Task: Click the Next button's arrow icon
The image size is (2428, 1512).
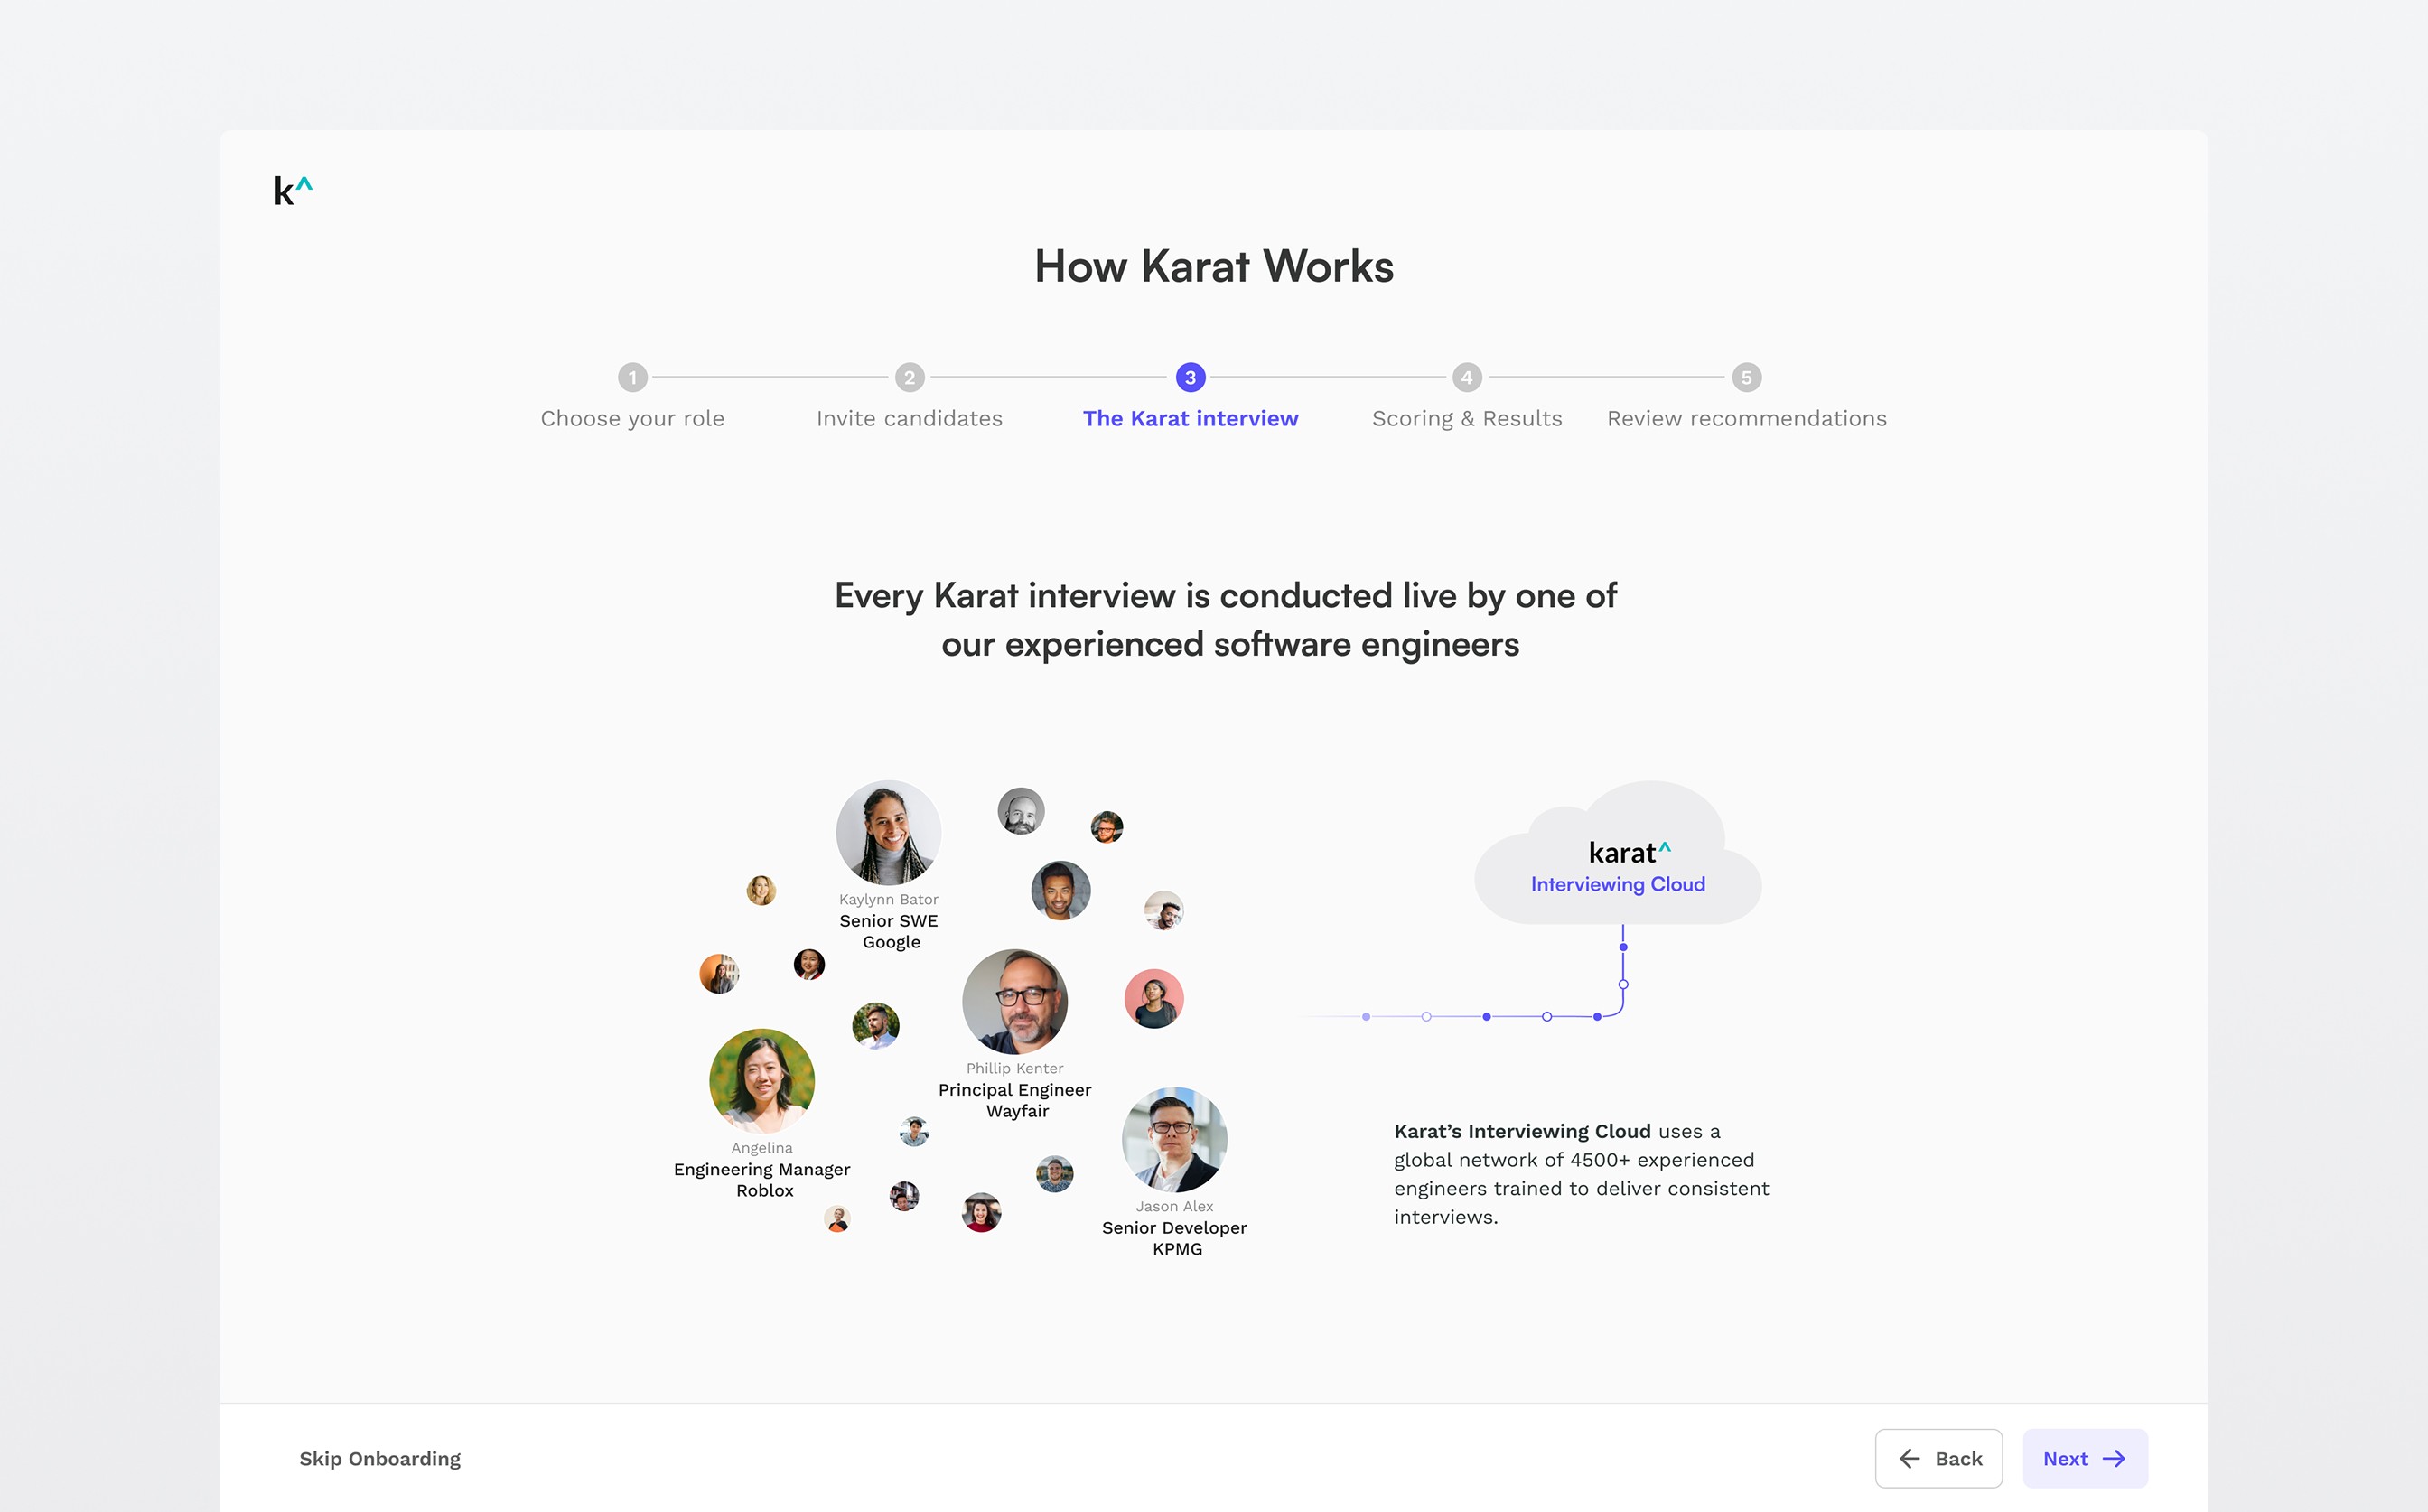Action: pos(2113,1458)
